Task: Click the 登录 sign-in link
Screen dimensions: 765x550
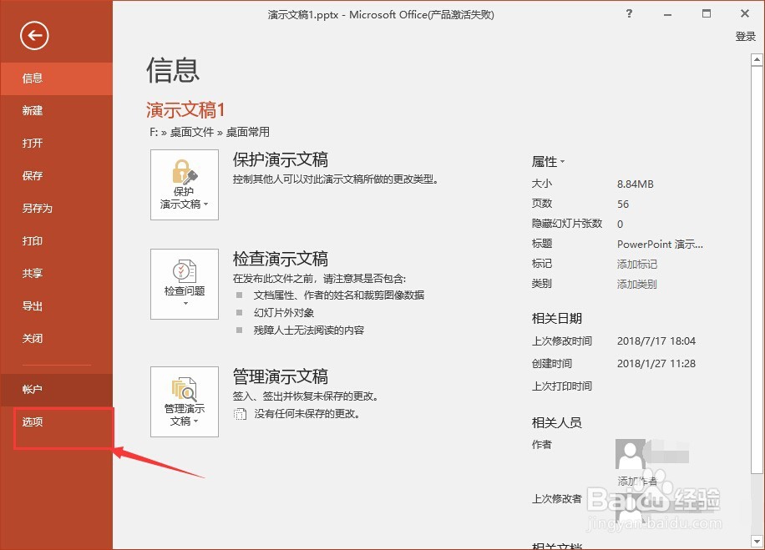Action: (x=745, y=36)
